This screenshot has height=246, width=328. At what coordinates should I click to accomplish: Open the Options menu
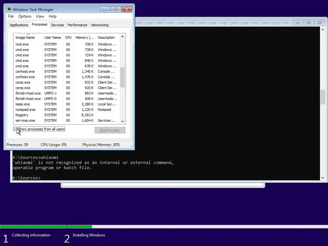[25, 16]
